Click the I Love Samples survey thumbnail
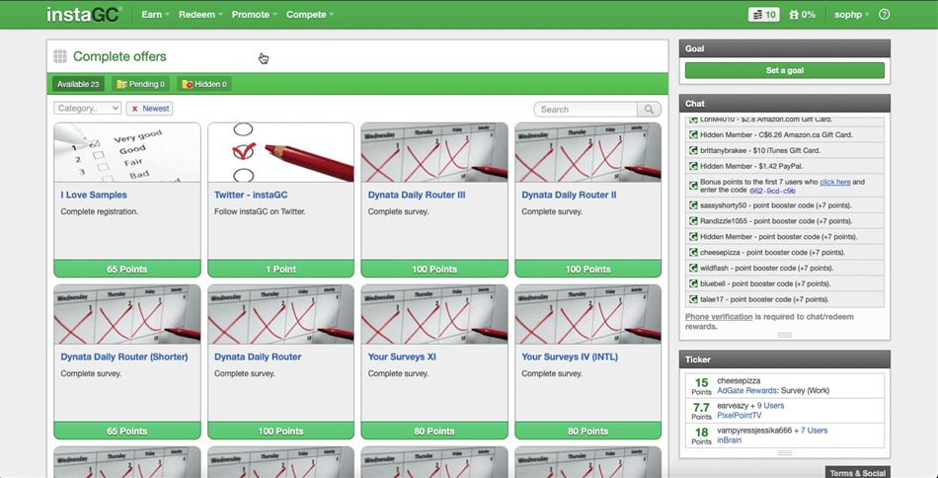 click(x=127, y=152)
